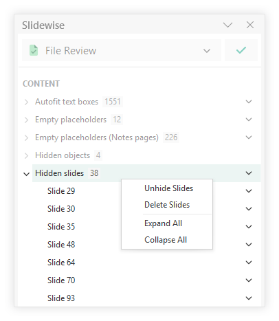Select Slide 64 in hidden slides list
This screenshot has width=279, height=321.
(61, 263)
